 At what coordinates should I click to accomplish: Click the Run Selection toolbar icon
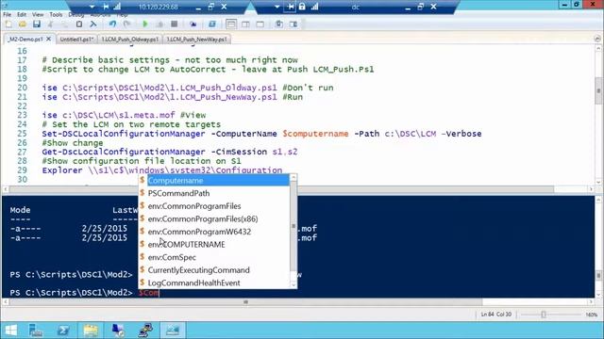point(159,24)
